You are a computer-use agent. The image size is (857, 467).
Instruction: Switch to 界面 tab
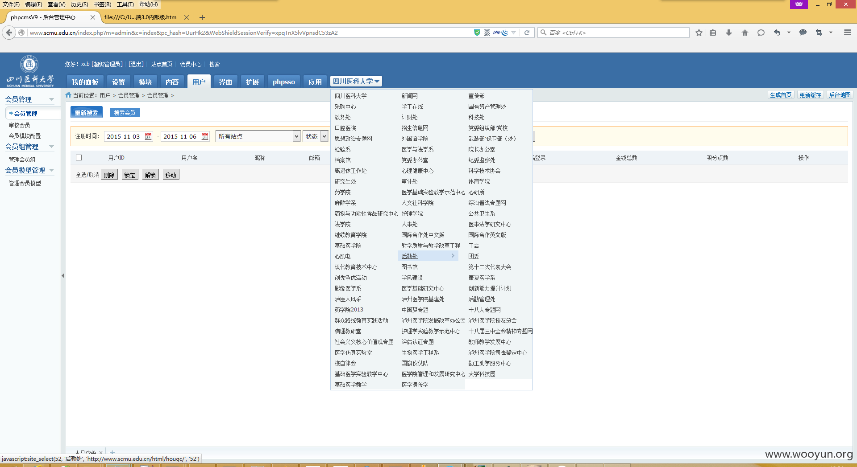pos(226,82)
